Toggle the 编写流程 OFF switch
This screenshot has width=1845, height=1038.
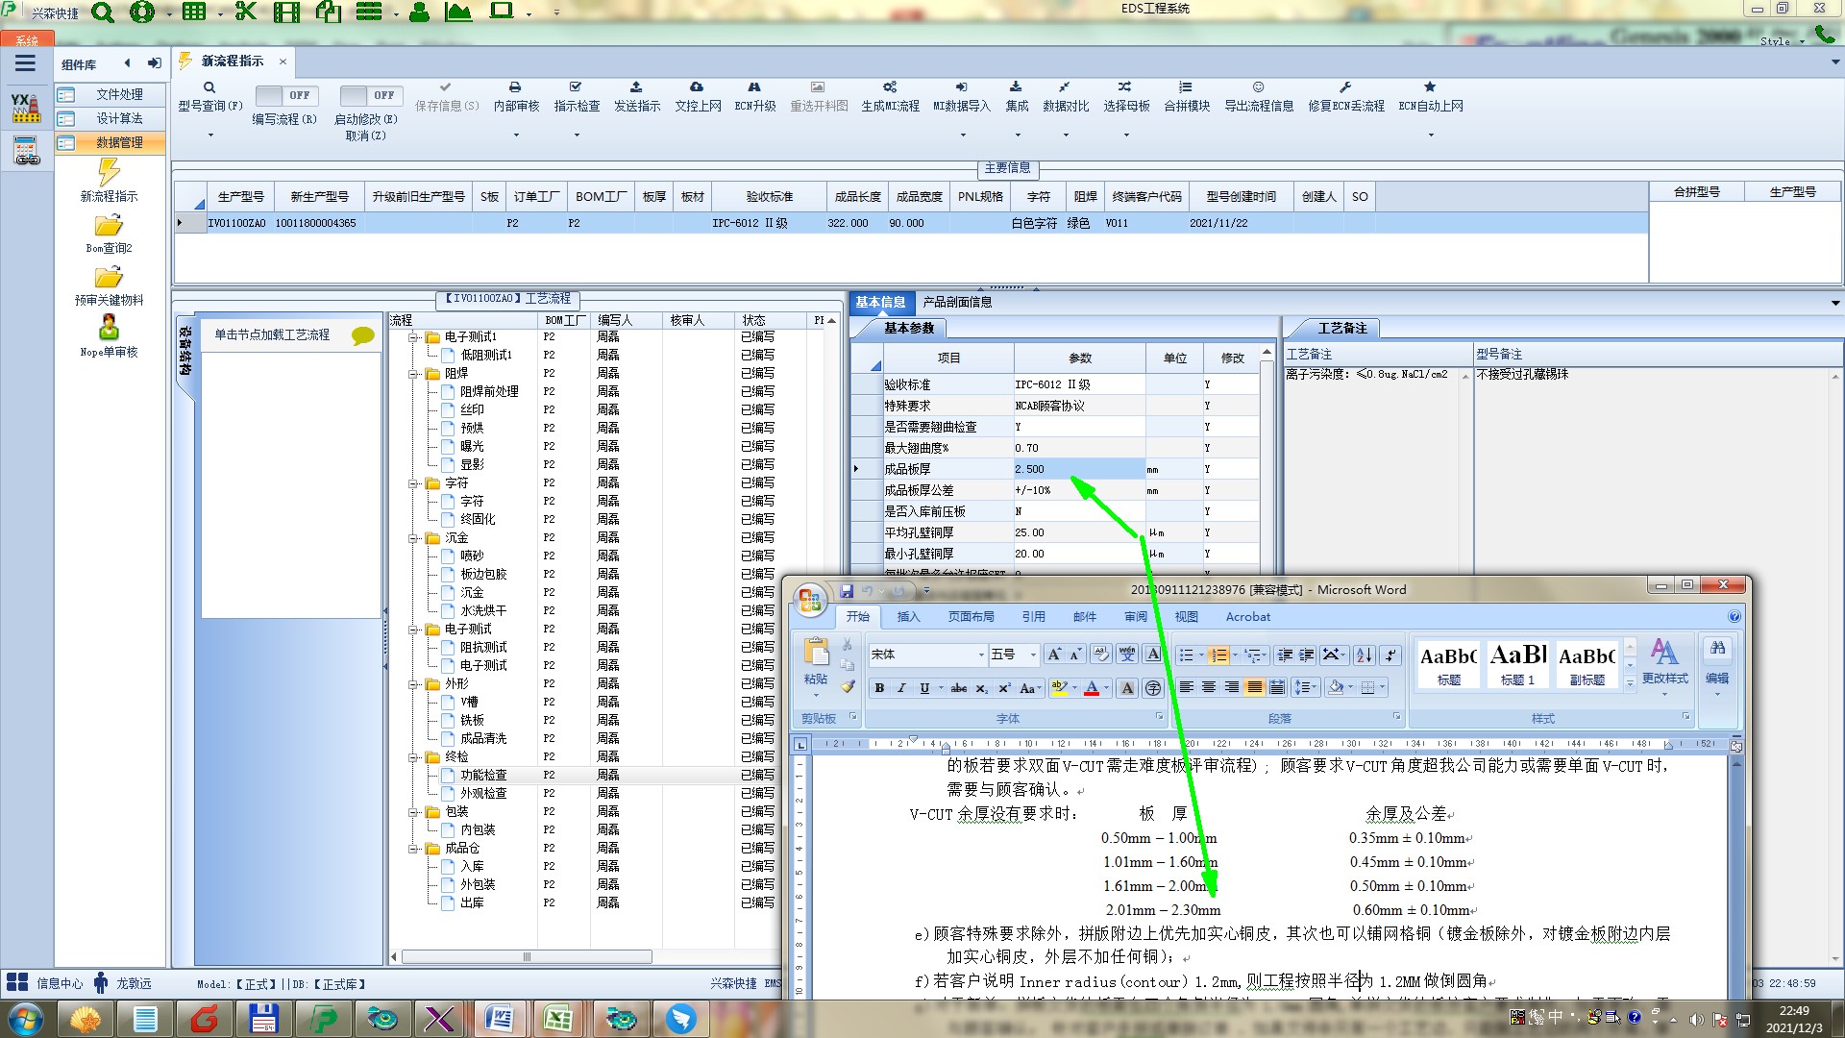[x=285, y=95]
